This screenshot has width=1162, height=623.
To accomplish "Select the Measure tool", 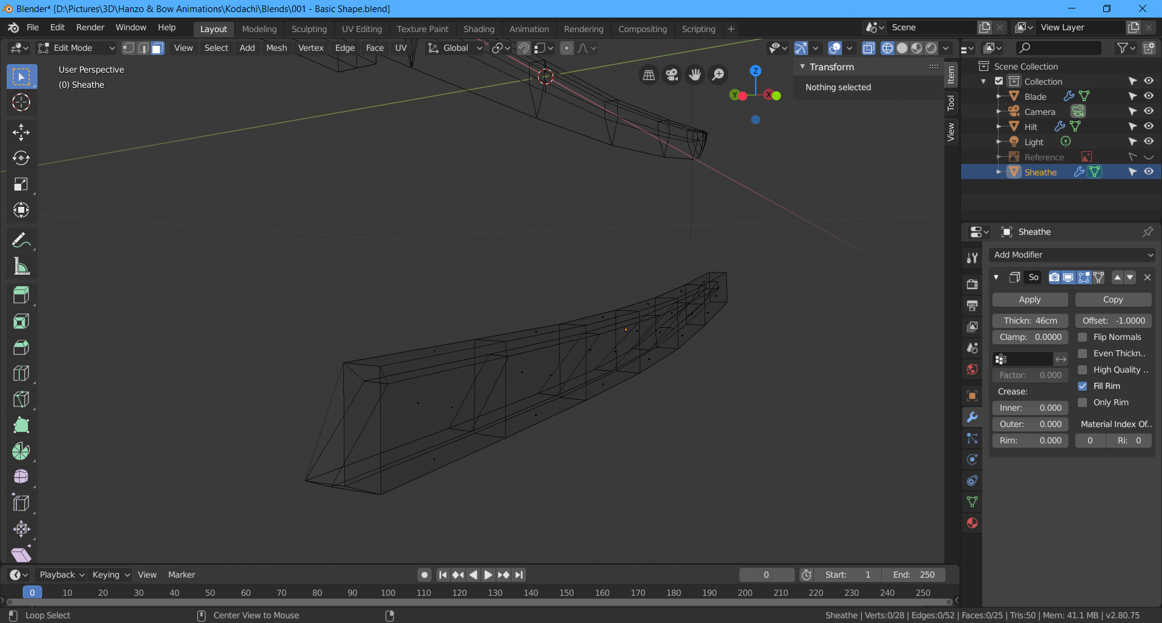I will click(21, 266).
